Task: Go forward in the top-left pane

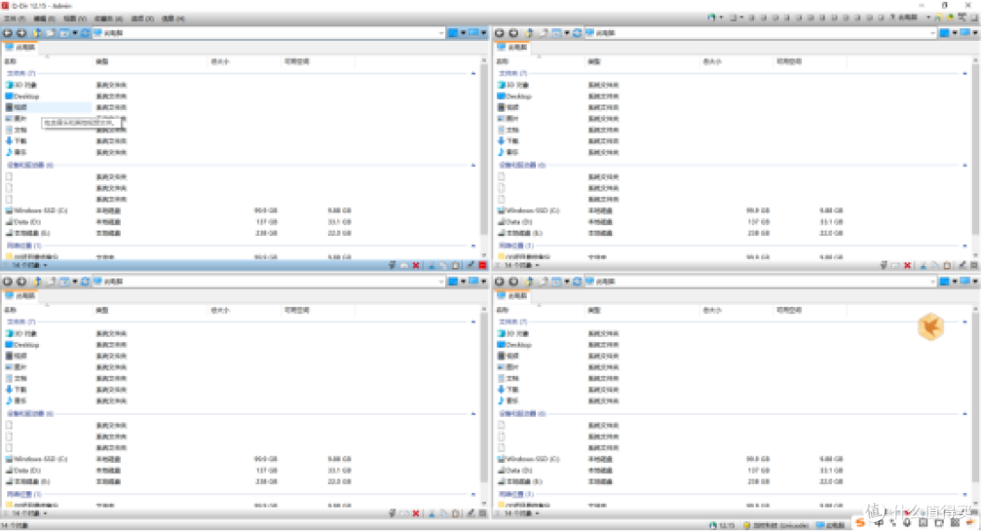Action: click(21, 33)
